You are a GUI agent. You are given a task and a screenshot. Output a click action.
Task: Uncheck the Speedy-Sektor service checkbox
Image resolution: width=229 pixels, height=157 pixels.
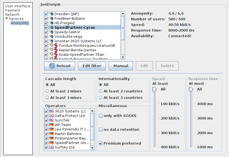[x=46, y=32]
